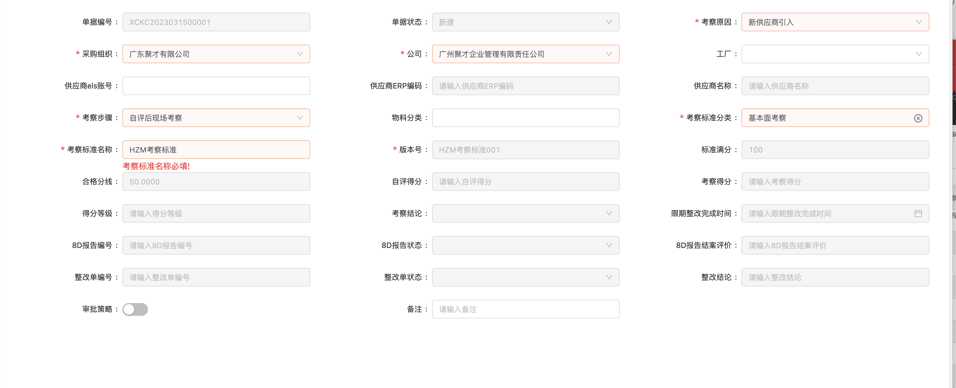956x388 pixels.
Task: Click the 整改结论 input field
Action: click(835, 277)
